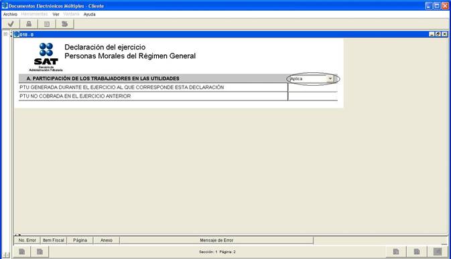Click the PTU no cobrada ejercicio anterior field
This screenshot has height=259, width=451.
coord(313,96)
